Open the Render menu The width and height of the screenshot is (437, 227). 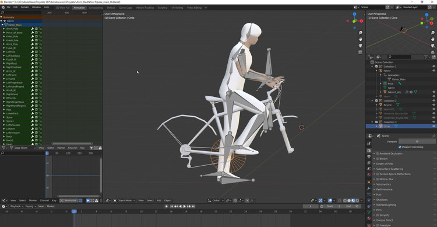coord(25,7)
